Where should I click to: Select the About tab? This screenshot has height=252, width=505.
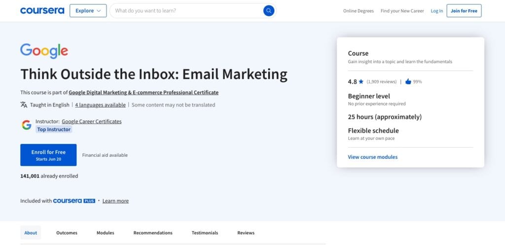31,233
